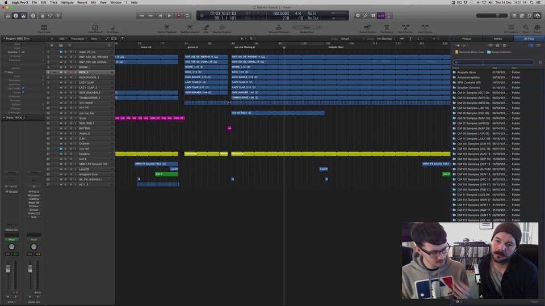Screen dimensions: 545x306
Task: Start playback with Play button
Action: 169,16
